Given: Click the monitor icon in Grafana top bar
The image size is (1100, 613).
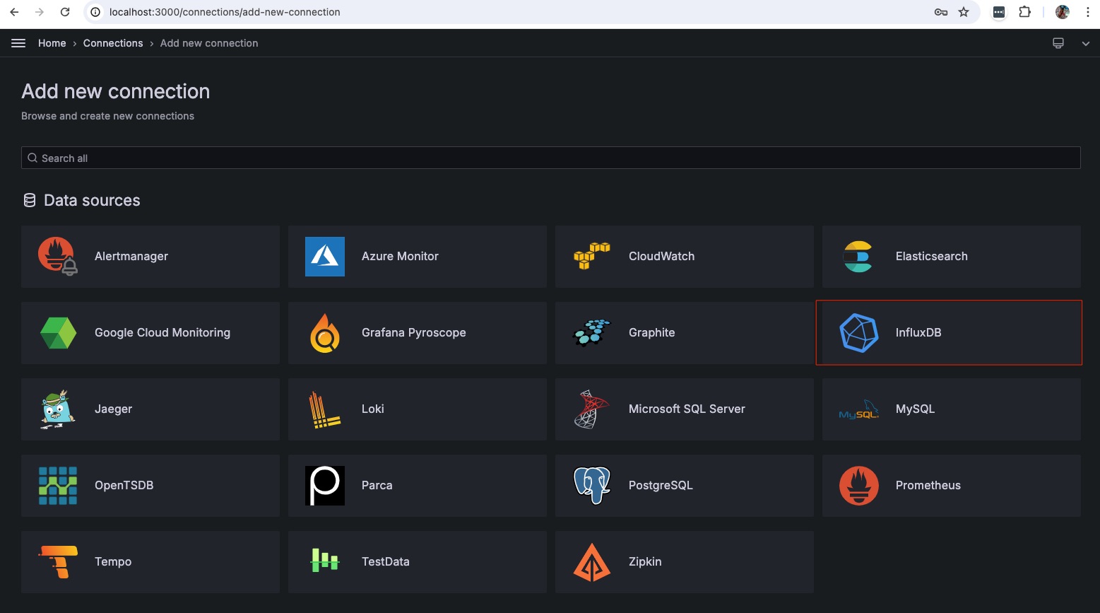Looking at the screenshot, I should point(1058,43).
